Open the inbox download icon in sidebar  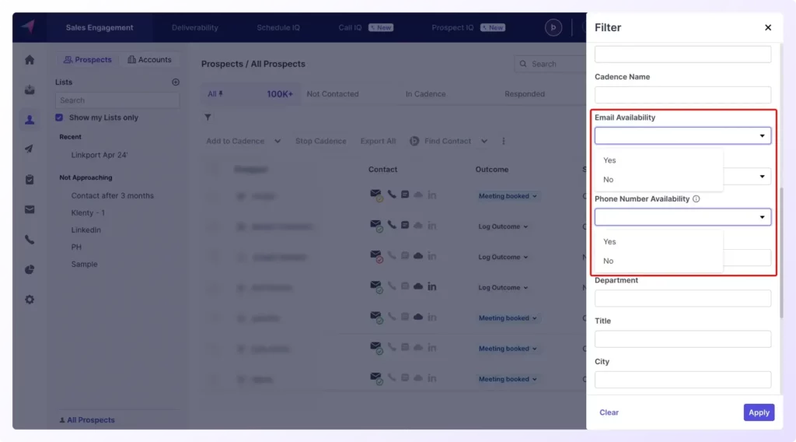(x=30, y=90)
